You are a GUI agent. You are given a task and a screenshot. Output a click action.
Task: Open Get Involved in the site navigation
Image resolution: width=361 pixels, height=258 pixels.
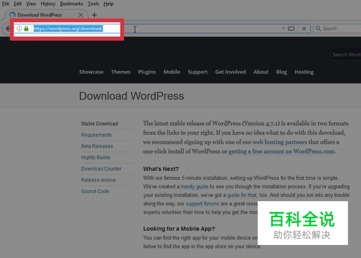[231, 72]
